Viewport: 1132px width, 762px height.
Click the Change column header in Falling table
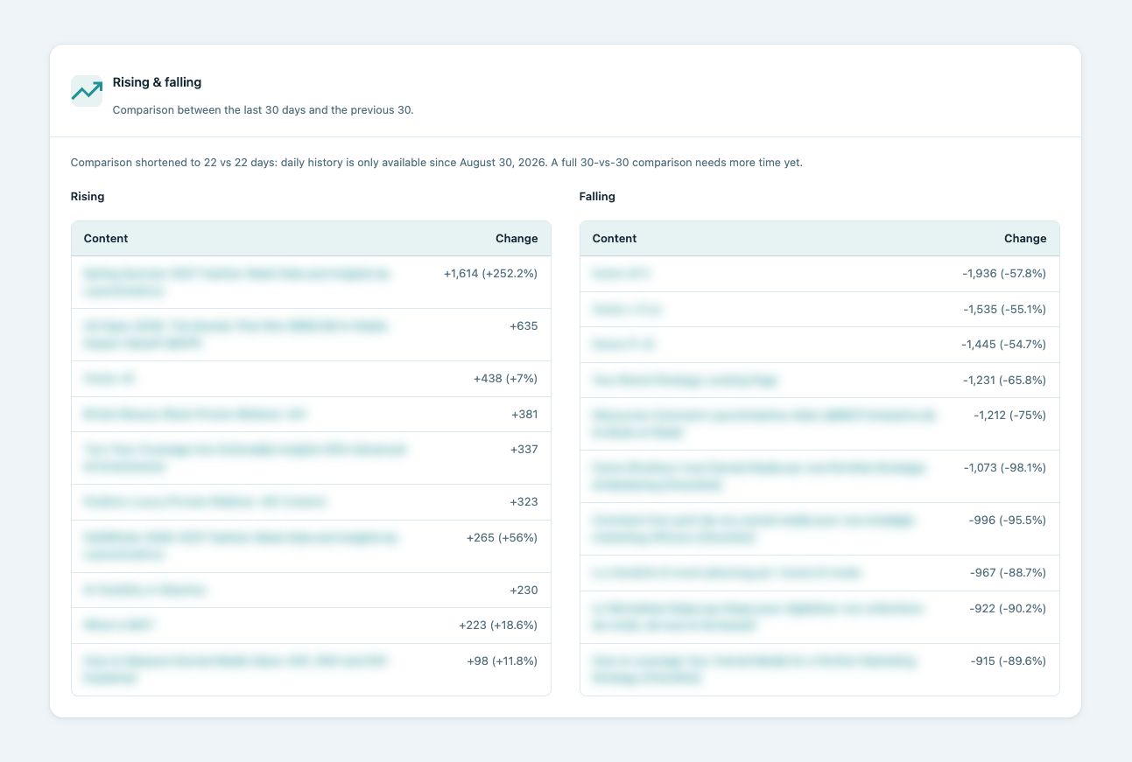1025,239
